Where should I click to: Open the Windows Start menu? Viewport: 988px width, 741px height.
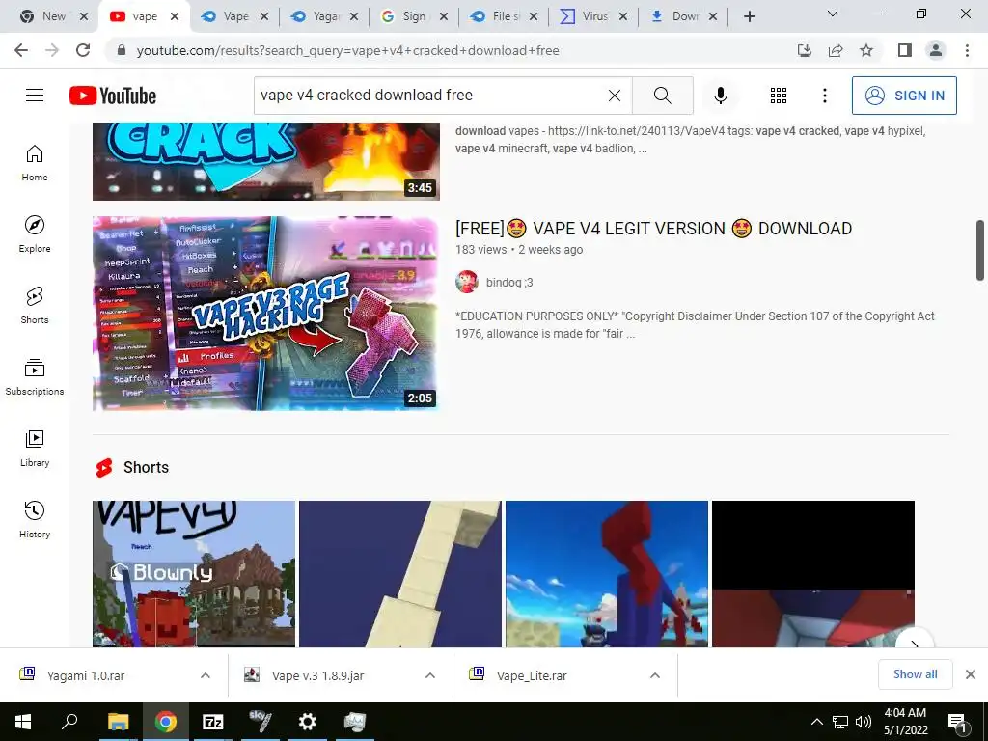coord(23,722)
